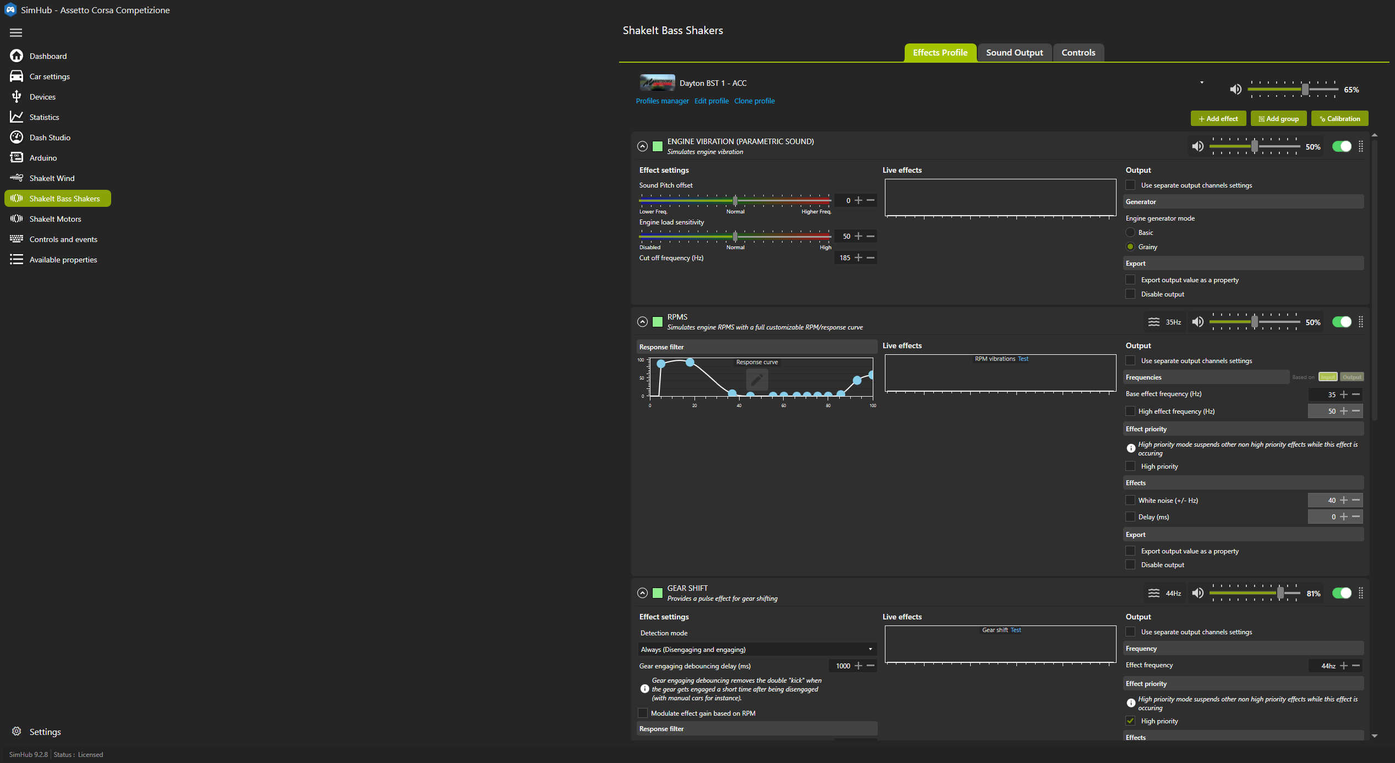
Task: Open the hamburger navigation menu
Action: (x=16, y=33)
